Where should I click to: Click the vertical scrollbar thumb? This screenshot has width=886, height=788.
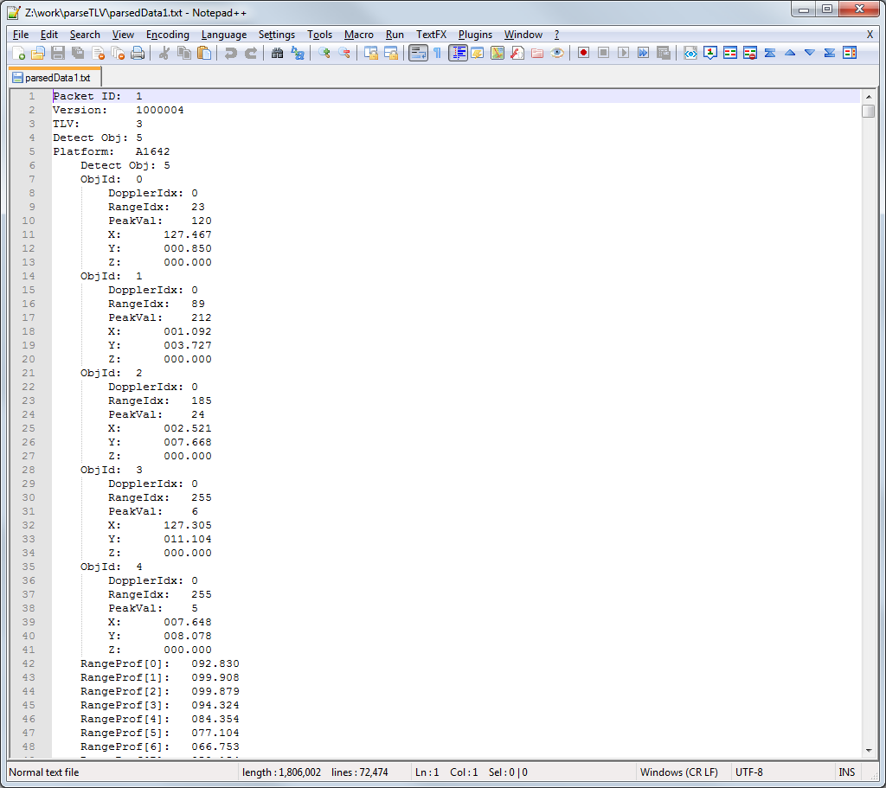click(869, 111)
